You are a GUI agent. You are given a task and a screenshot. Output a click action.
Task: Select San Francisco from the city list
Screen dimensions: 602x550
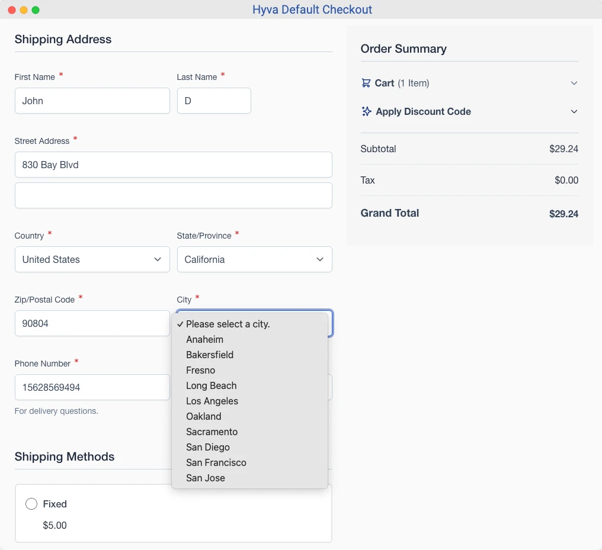[x=216, y=462]
